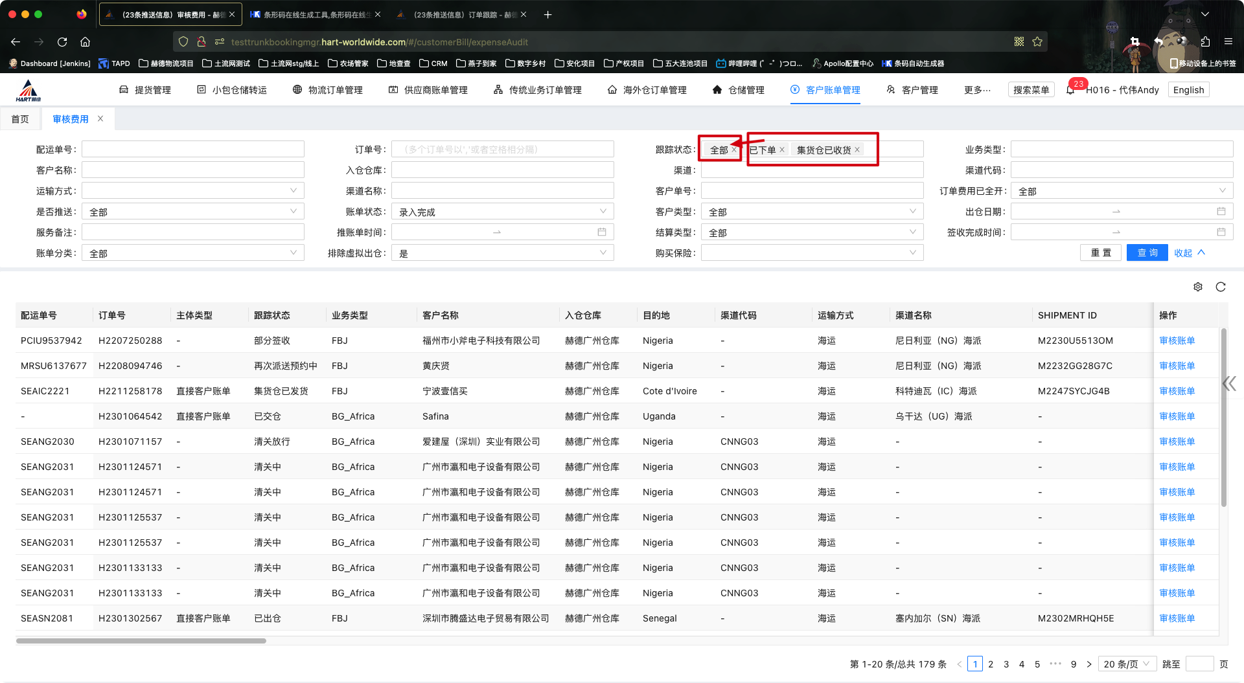Open the calendar icon for 出仓日期
This screenshot has height=683, width=1244.
[1221, 212]
